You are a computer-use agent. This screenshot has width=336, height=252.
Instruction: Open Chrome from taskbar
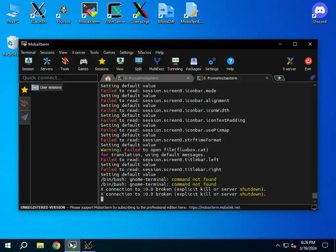pos(56,245)
